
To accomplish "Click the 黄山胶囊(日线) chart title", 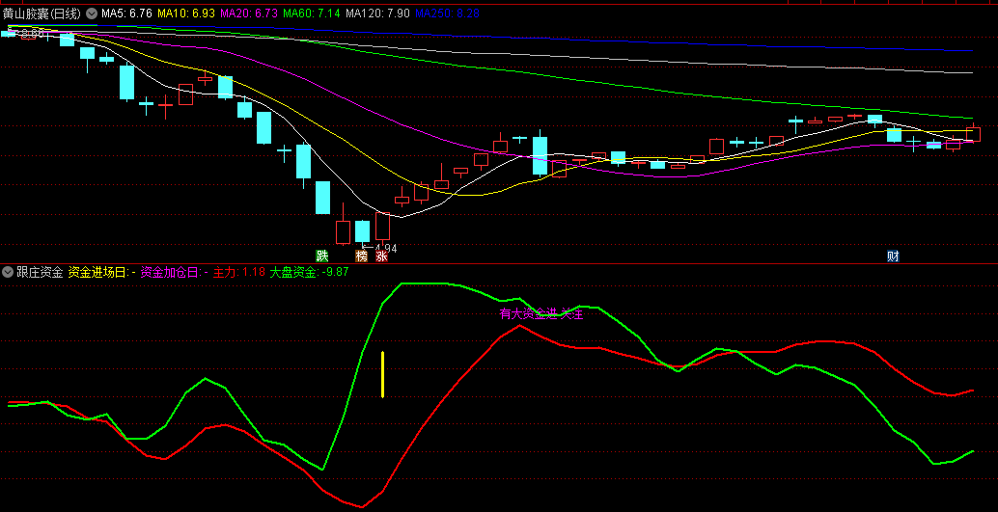I will (42, 13).
